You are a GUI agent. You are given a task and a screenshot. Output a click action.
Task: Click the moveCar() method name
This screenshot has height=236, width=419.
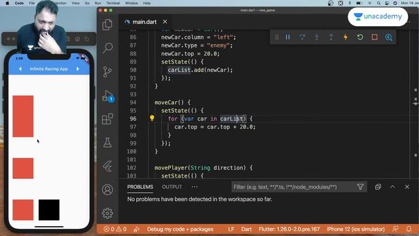pos(169,102)
